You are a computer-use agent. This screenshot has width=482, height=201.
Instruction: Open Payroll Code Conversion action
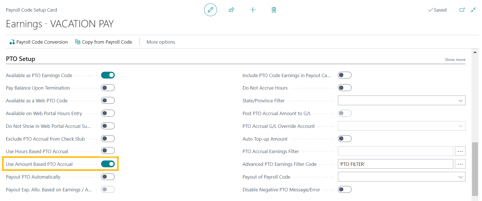(39, 42)
